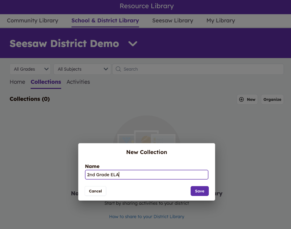Focus the collection Name text field
291x229 pixels.
click(146, 175)
